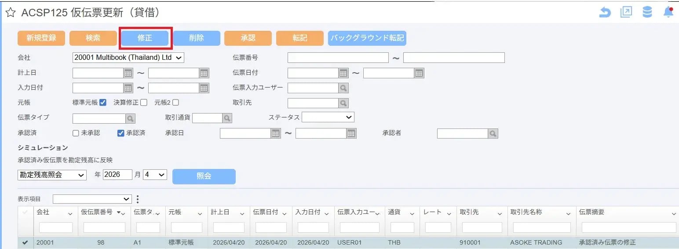This screenshot has width=679, height=249.
Task: Click the 照会 inquiry button
Action: pos(204,176)
